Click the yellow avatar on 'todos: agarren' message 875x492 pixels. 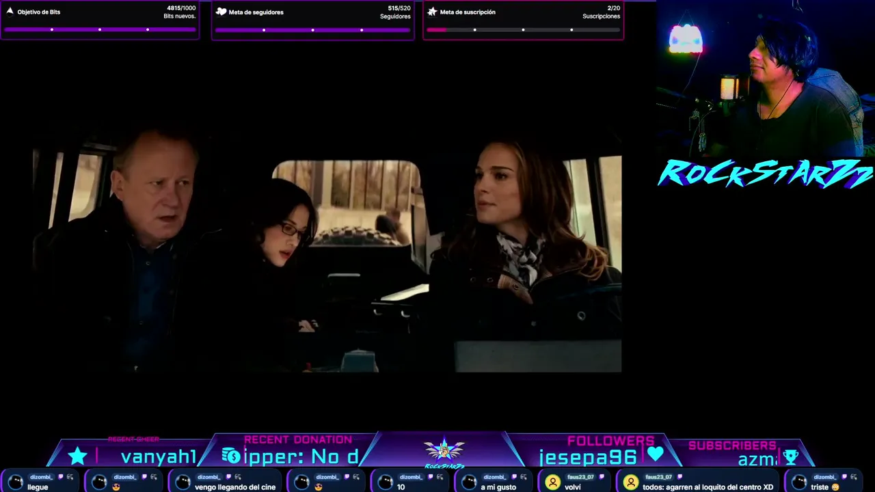(631, 482)
